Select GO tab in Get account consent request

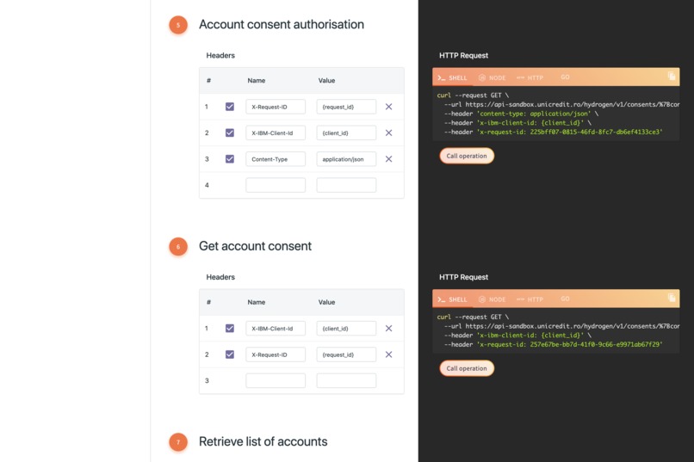coord(565,299)
